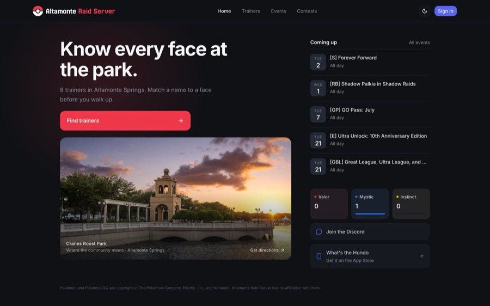Screen dimensions: 490x306
Task: Click the Discord chat bubble icon
Action: 318,231
